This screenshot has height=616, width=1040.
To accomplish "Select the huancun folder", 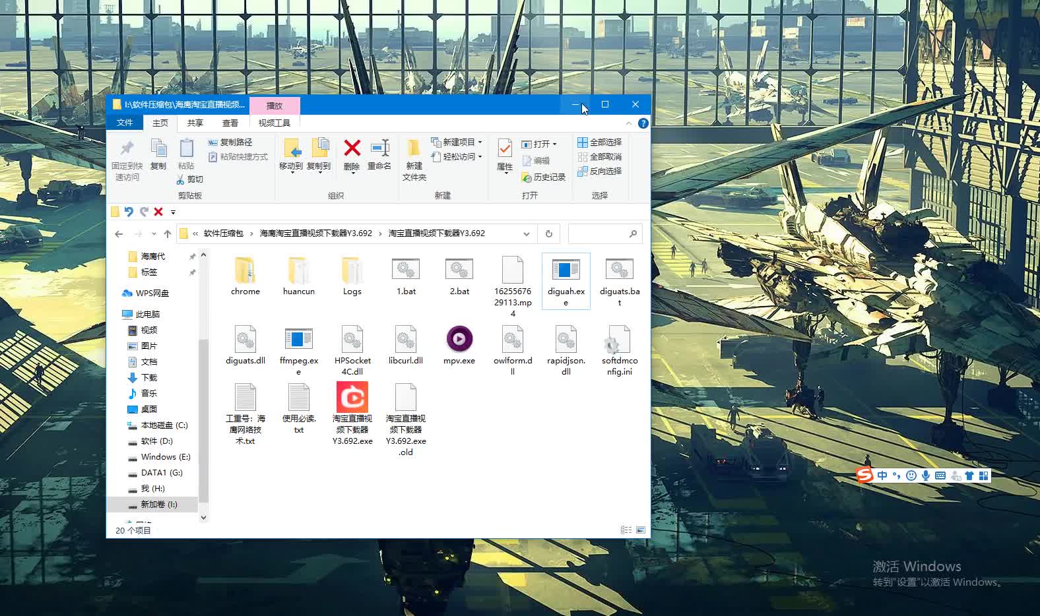I will tap(298, 276).
